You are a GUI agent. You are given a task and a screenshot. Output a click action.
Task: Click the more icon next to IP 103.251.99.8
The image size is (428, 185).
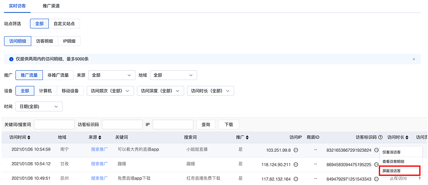(x=295, y=150)
